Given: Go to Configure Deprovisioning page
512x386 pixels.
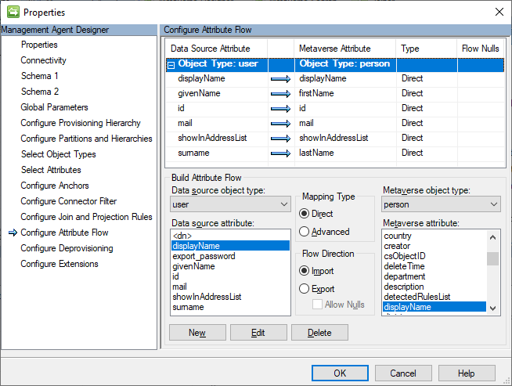Looking at the screenshot, I should [67, 248].
